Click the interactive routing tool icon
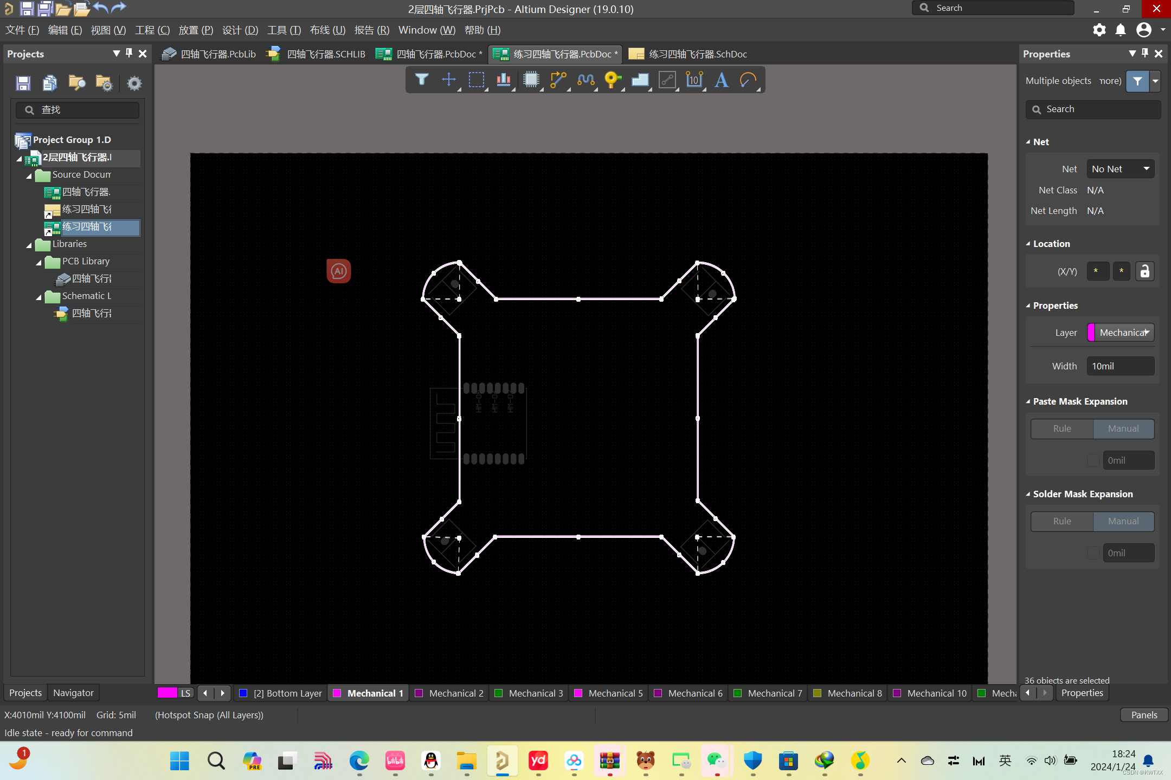This screenshot has height=780, width=1171. [x=558, y=80]
